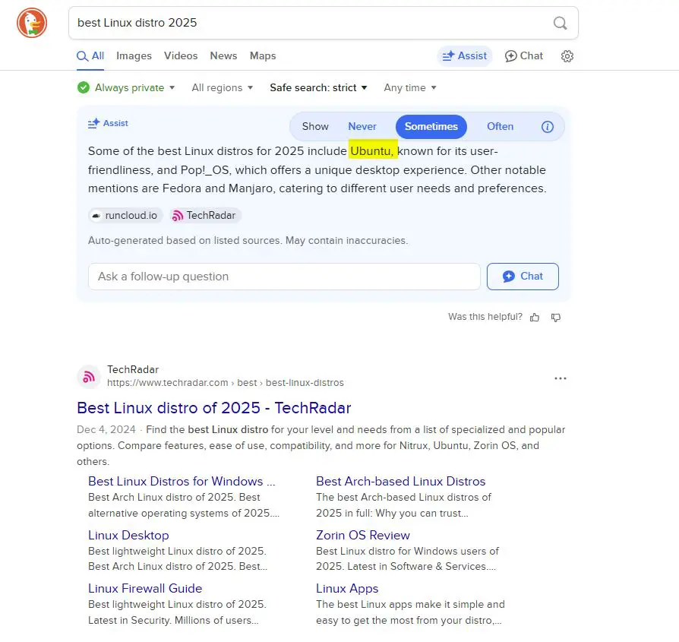Open Chat from the top bar
Screen dimensions: 679x642
(x=523, y=56)
